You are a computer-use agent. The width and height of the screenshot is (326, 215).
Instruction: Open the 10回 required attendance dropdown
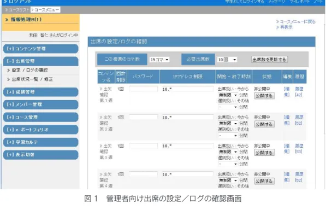(227, 60)
